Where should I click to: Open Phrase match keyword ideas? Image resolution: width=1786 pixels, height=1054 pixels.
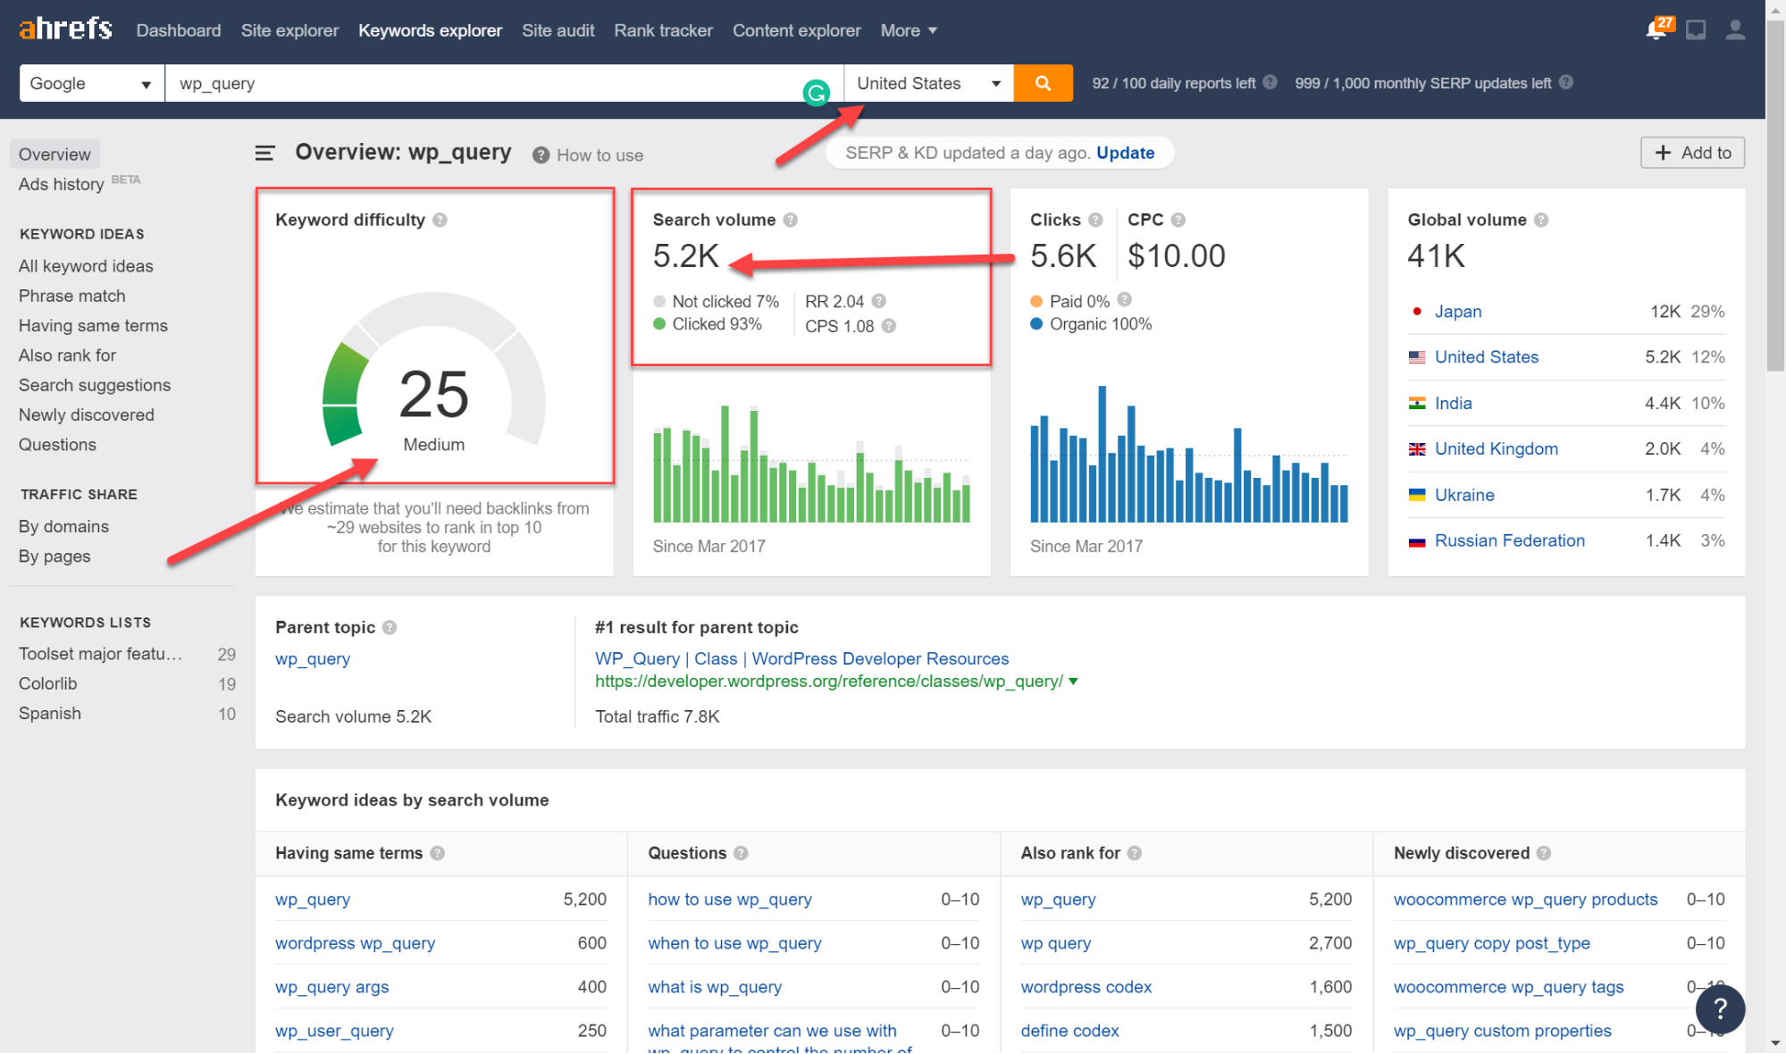[72, 296]
